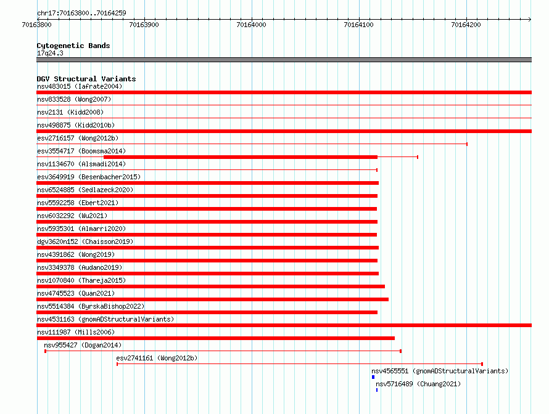Click the 70164100 ruler position
The image size is (549, 414).
358,25
